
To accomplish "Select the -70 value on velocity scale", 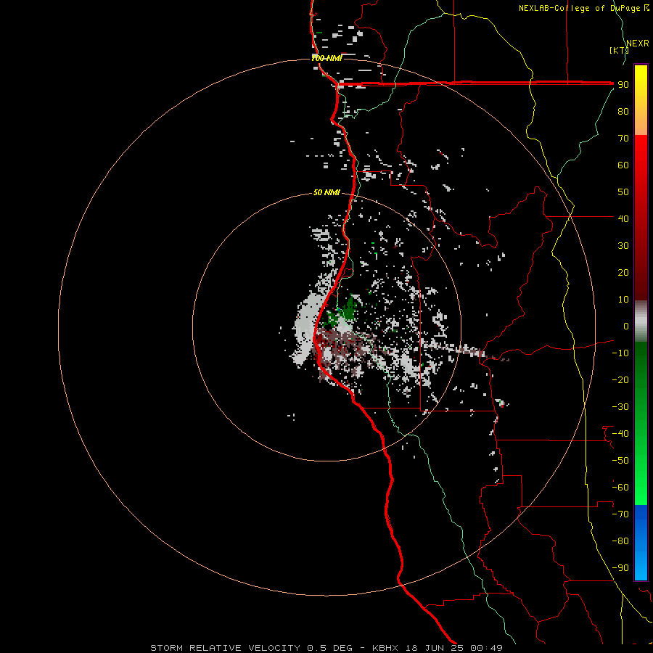I will (x=620, y=514).
